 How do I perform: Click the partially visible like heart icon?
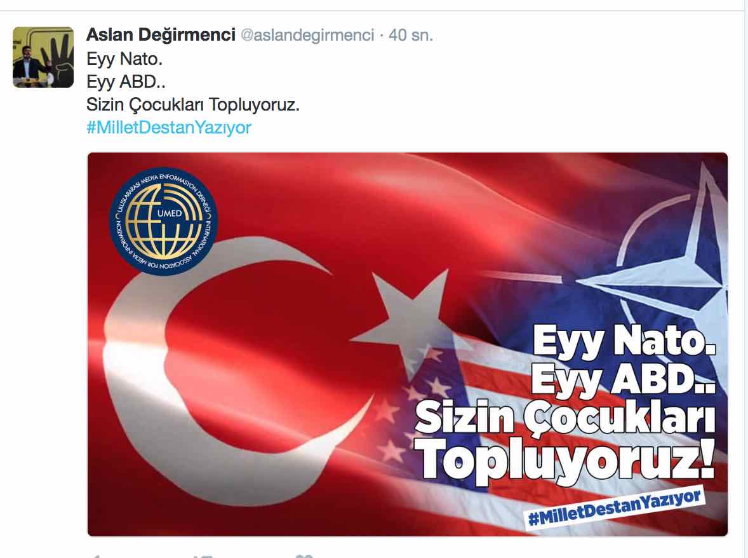304,555
